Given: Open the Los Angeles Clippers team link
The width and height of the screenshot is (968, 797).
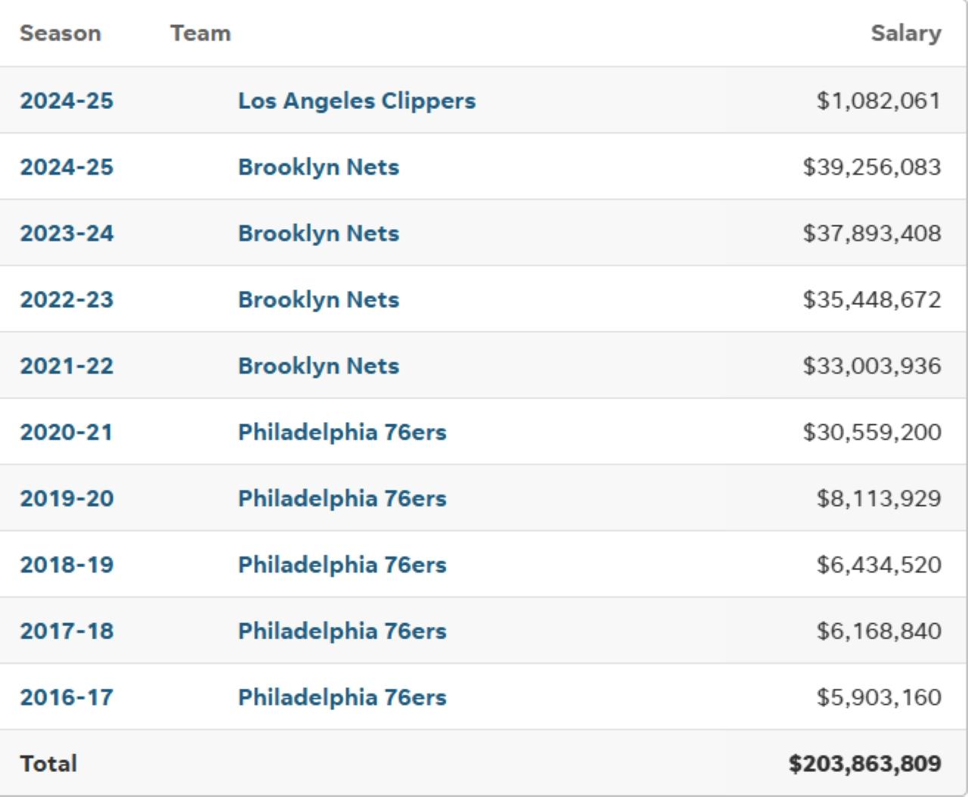Looking at the screenshot, I should click(x=357, y=101).
